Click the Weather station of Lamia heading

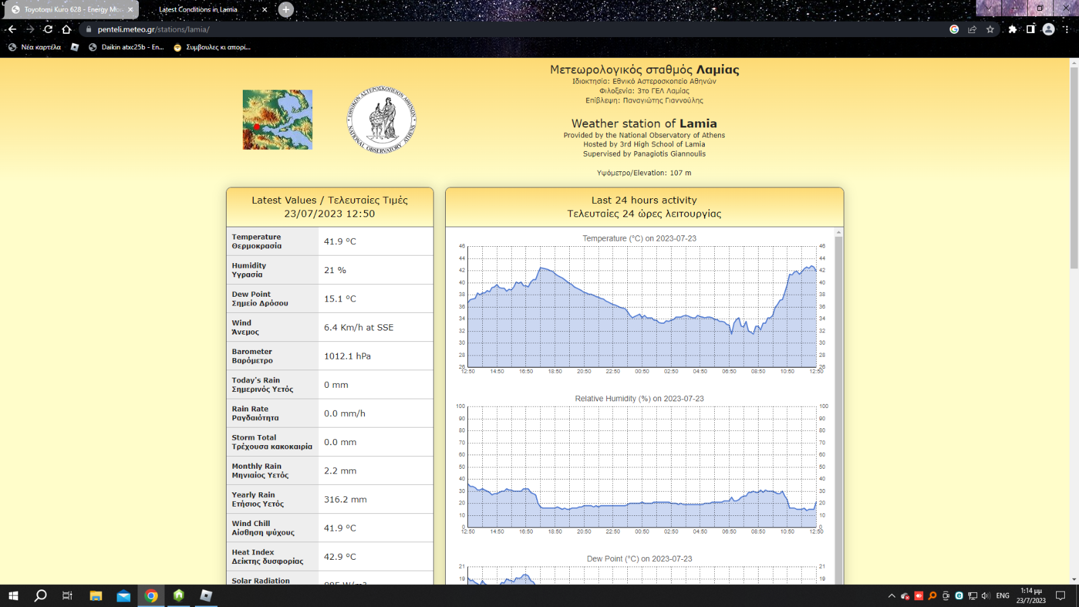pyautogui.click(x=644, y=123)
